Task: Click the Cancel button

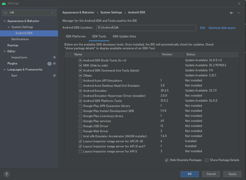Action: pos(211,174)
